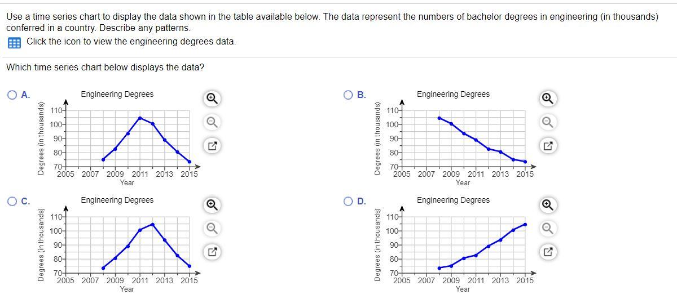Open chart B in popout window
677x299 pixels.
click(x=547, y=147)
